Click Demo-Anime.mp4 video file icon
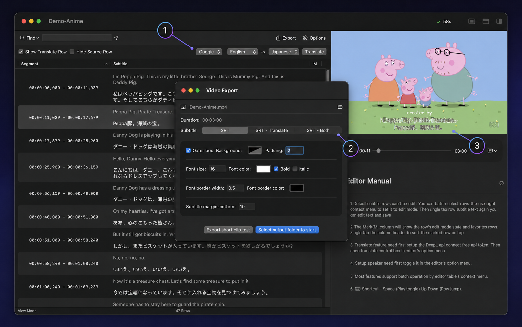Viewport: 522px width, 327px height. [x=184, y=107]
